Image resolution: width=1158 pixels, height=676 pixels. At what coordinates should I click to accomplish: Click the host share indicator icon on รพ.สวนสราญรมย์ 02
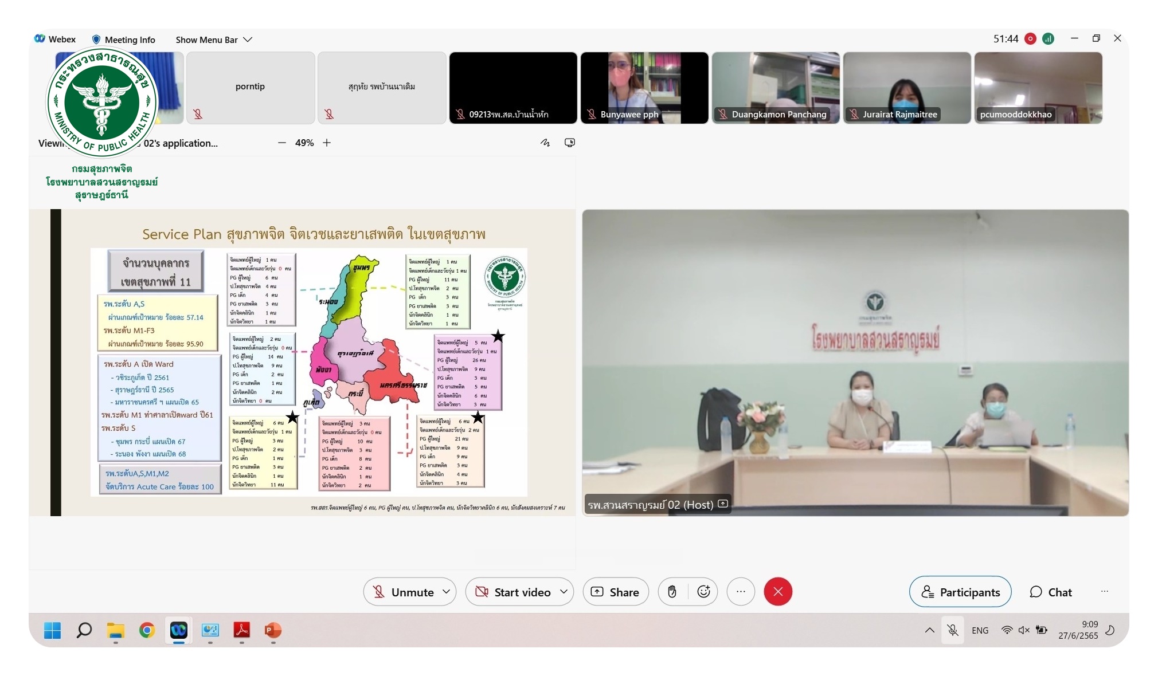coord(723,504)
